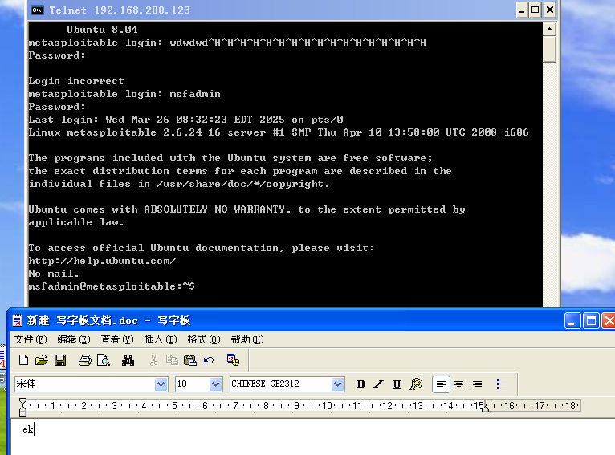
Task: Click the 'Ubuntu 8.04' banner line
Action: tap(103, 30)
